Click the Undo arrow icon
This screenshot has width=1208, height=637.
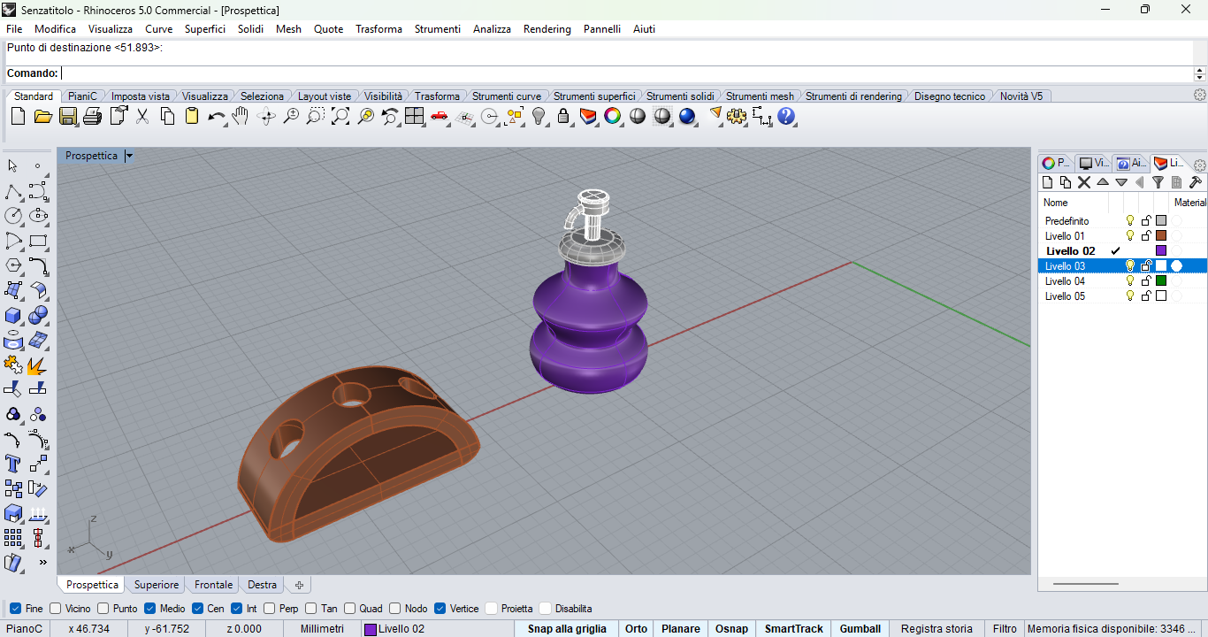click(x=216, y=116)
